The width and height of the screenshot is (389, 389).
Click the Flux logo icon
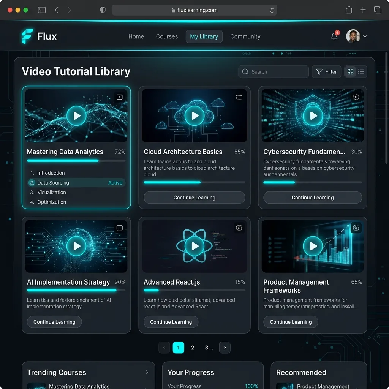tap(27, 36)
